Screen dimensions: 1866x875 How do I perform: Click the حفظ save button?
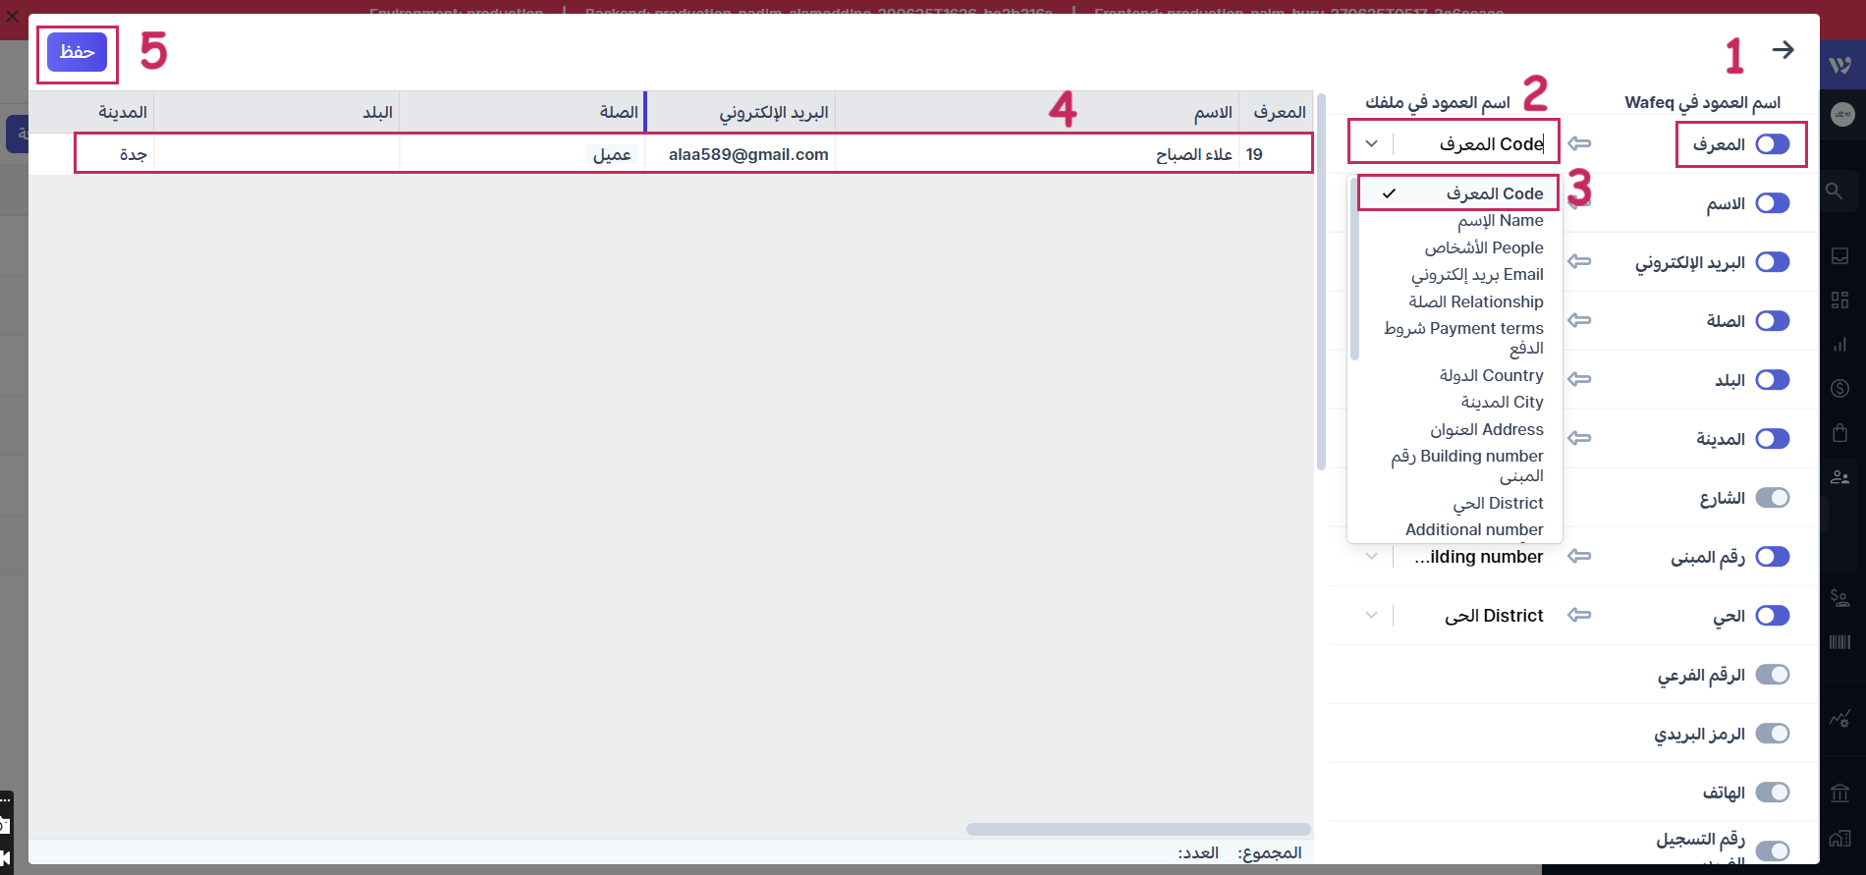(77, 52)
